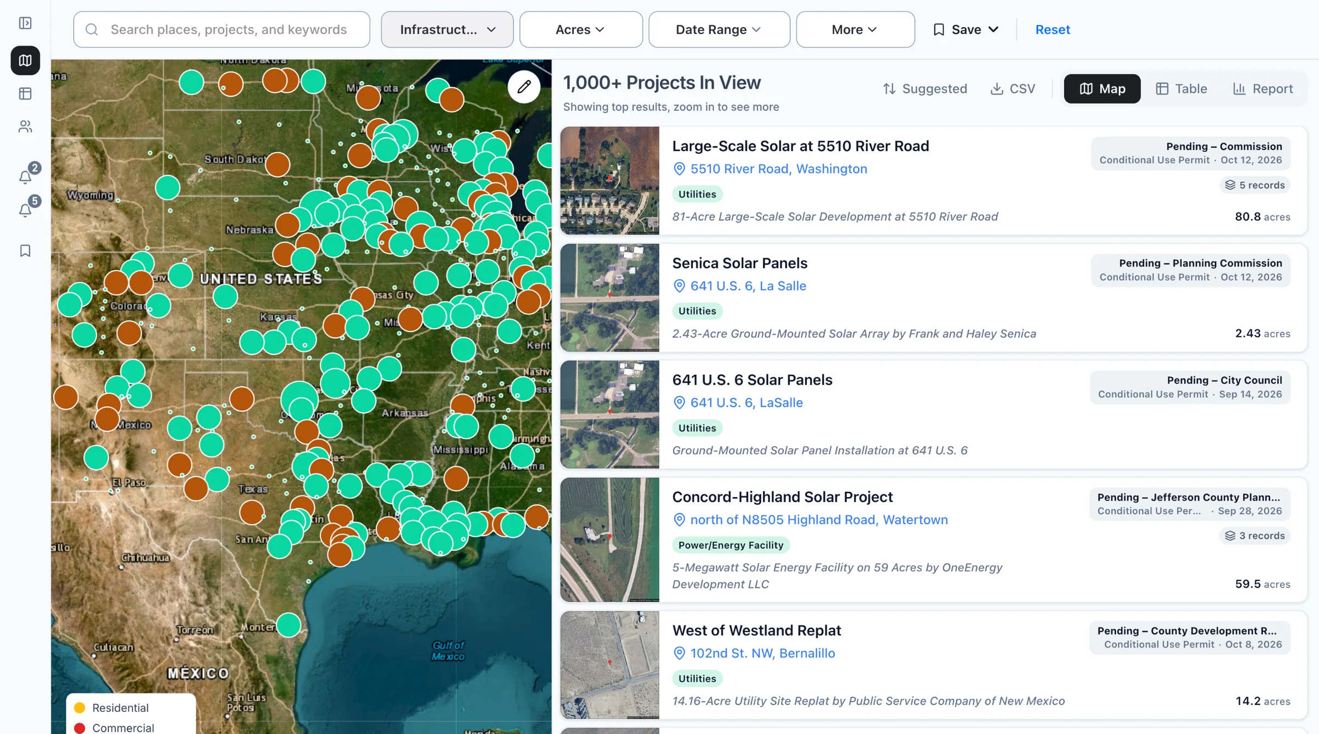Open the saved bookmarks sidebar icon
1319x734 pixels.
pyautogui.click(x=25, y=251)
